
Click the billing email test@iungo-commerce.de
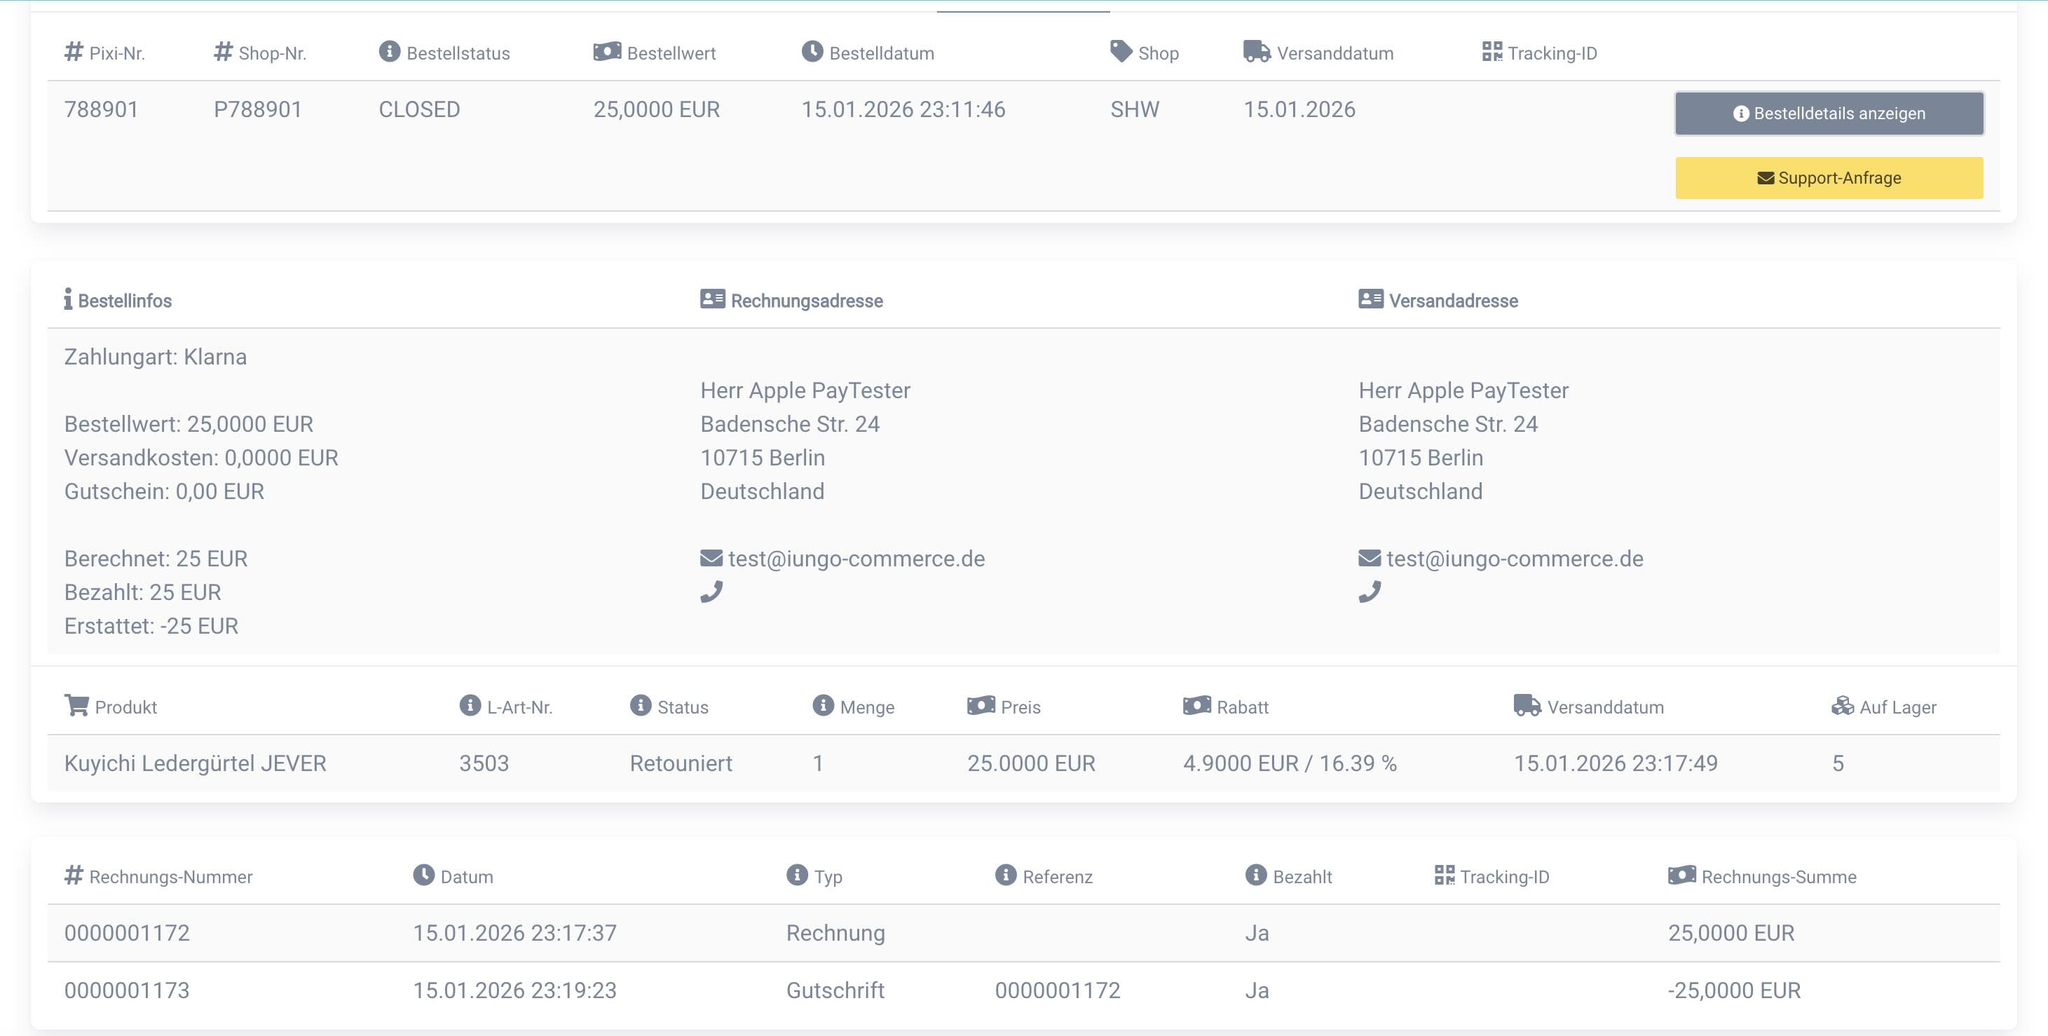point(856,559)
